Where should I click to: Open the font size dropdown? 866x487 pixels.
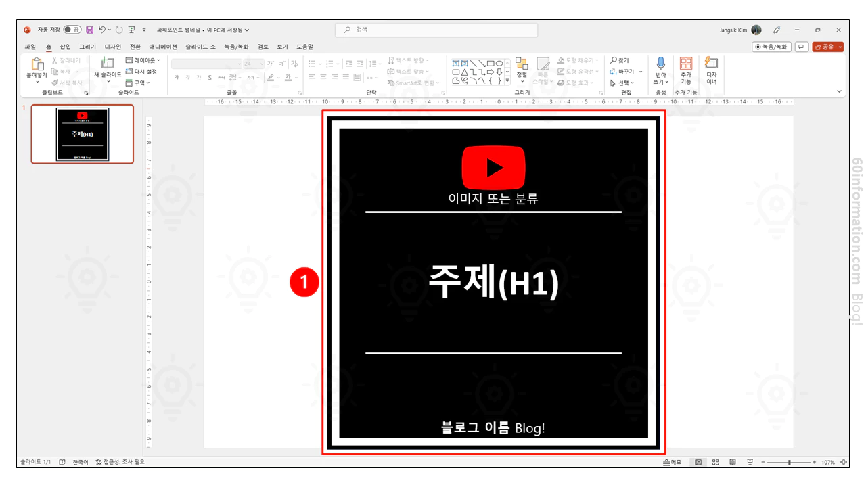pyautogui.click(x=262, y=63)
